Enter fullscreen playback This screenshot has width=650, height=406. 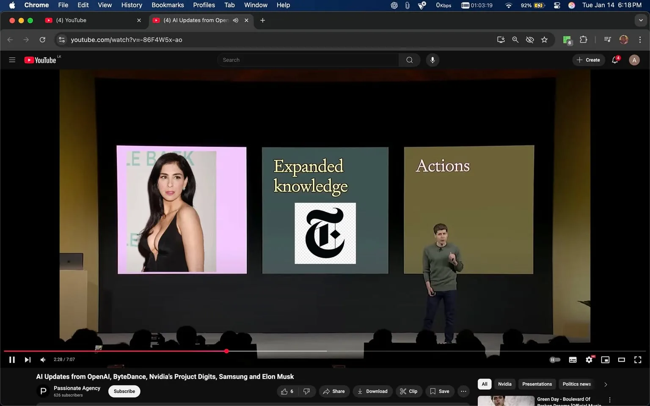(638, 359)
